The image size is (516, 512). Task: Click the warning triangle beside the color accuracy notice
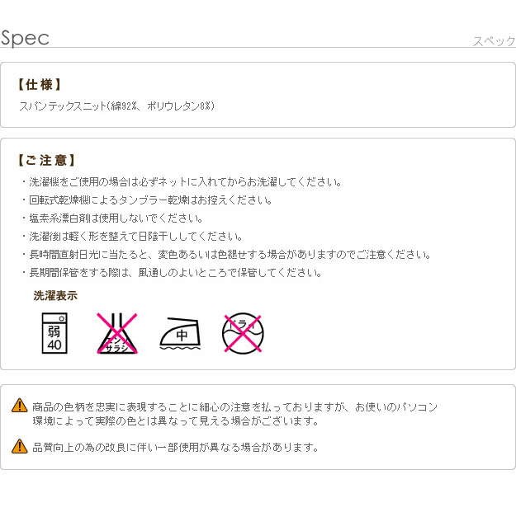(19, 406)
